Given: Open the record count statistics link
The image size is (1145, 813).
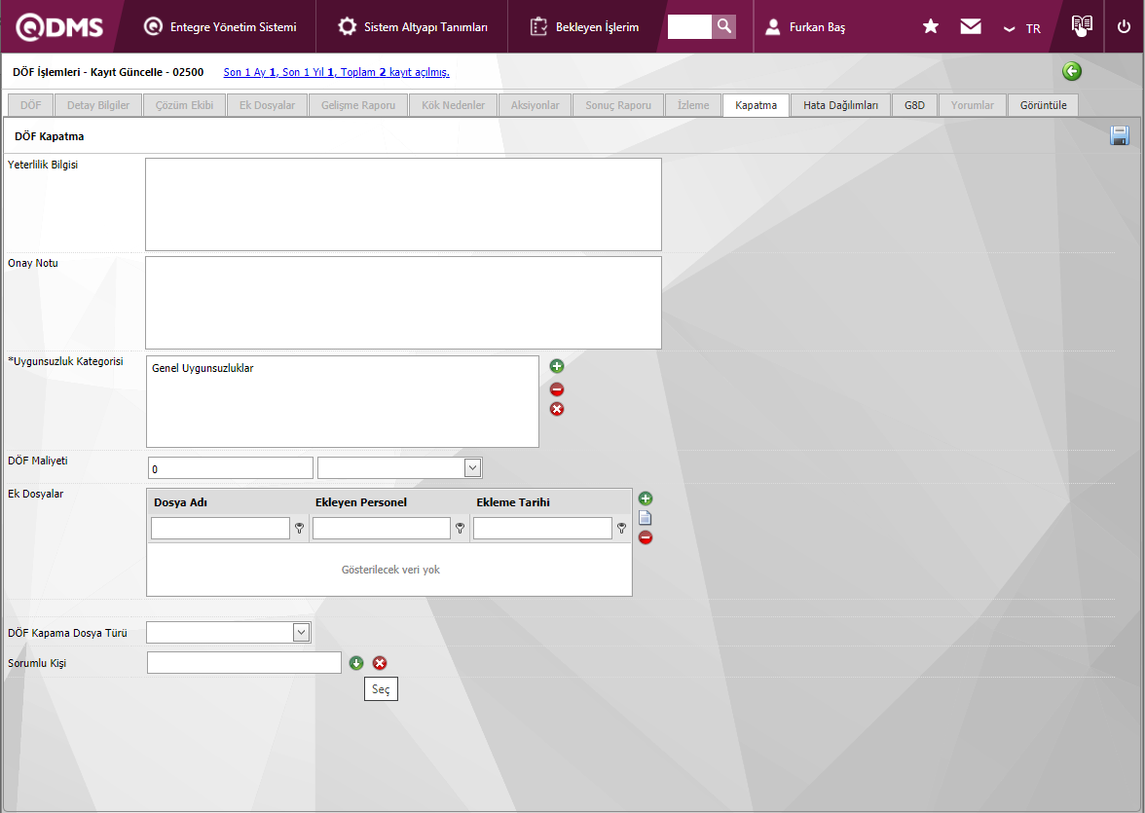Looking at the screenshot, I should click(336, 72).
